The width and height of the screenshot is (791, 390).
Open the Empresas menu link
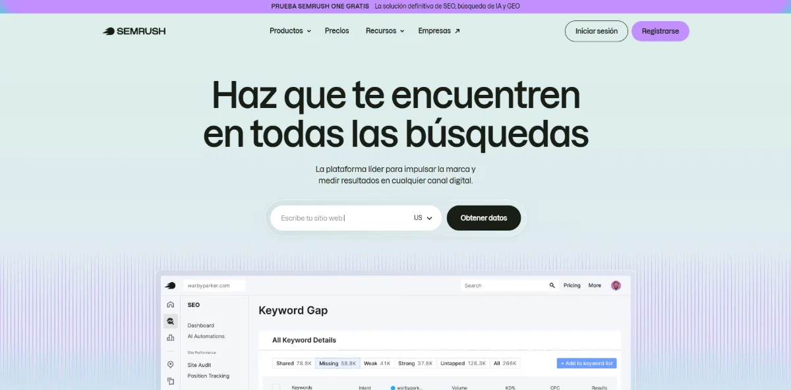(x=439, y=31)
